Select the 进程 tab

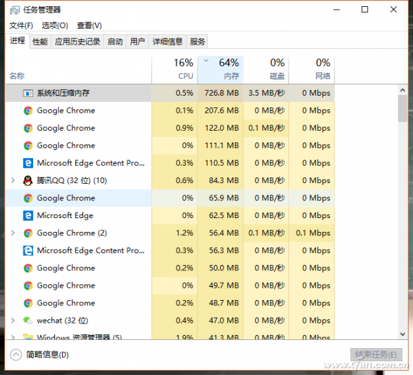coord(17,41)
